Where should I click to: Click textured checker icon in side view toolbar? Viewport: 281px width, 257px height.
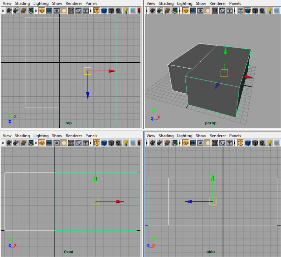[263, 143]
